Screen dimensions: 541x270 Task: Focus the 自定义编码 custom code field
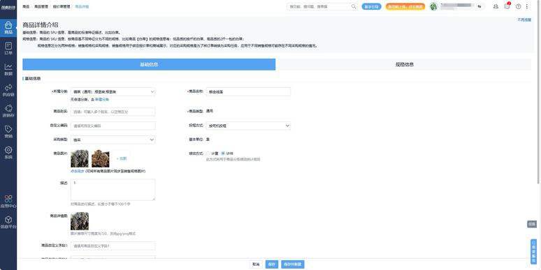pyautogui.click(x=113, y=126)
